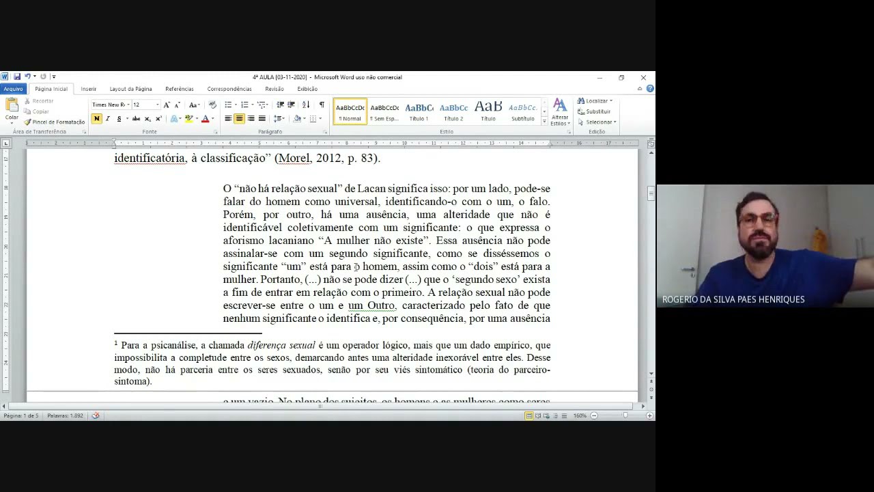This screenshot has height=492, width=874.
Task: Expand the styles gallery with the More arrow
Action: tap(544, 121)
